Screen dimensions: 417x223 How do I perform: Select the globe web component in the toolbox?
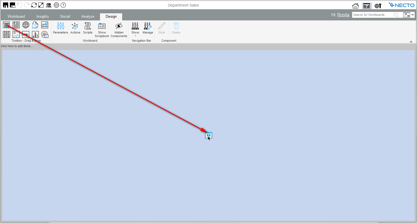[x=26, y=25]
